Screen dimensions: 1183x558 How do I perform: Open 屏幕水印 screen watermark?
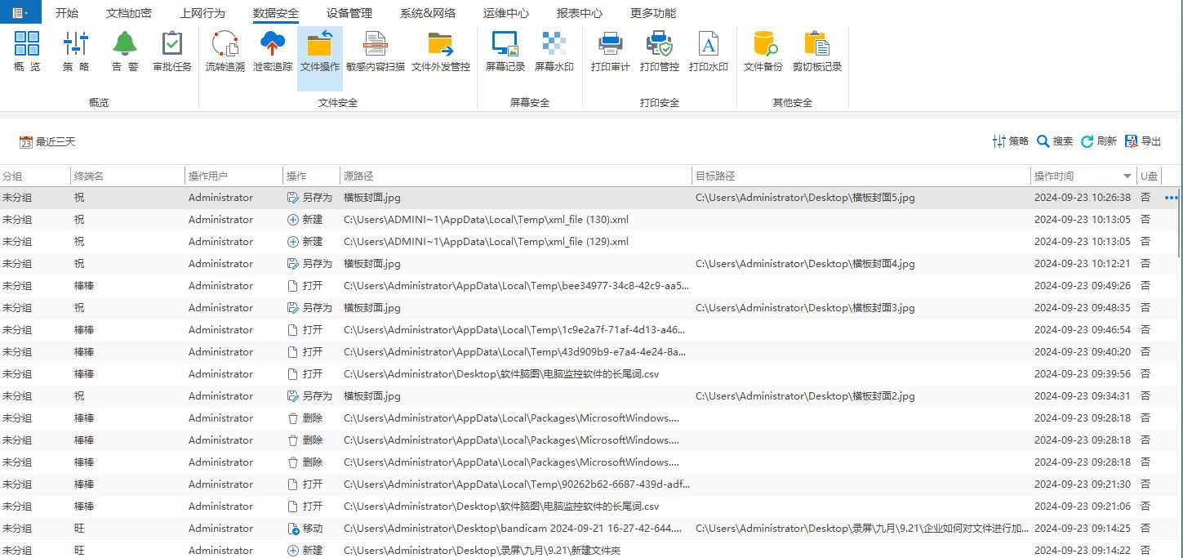coord(554,51)
